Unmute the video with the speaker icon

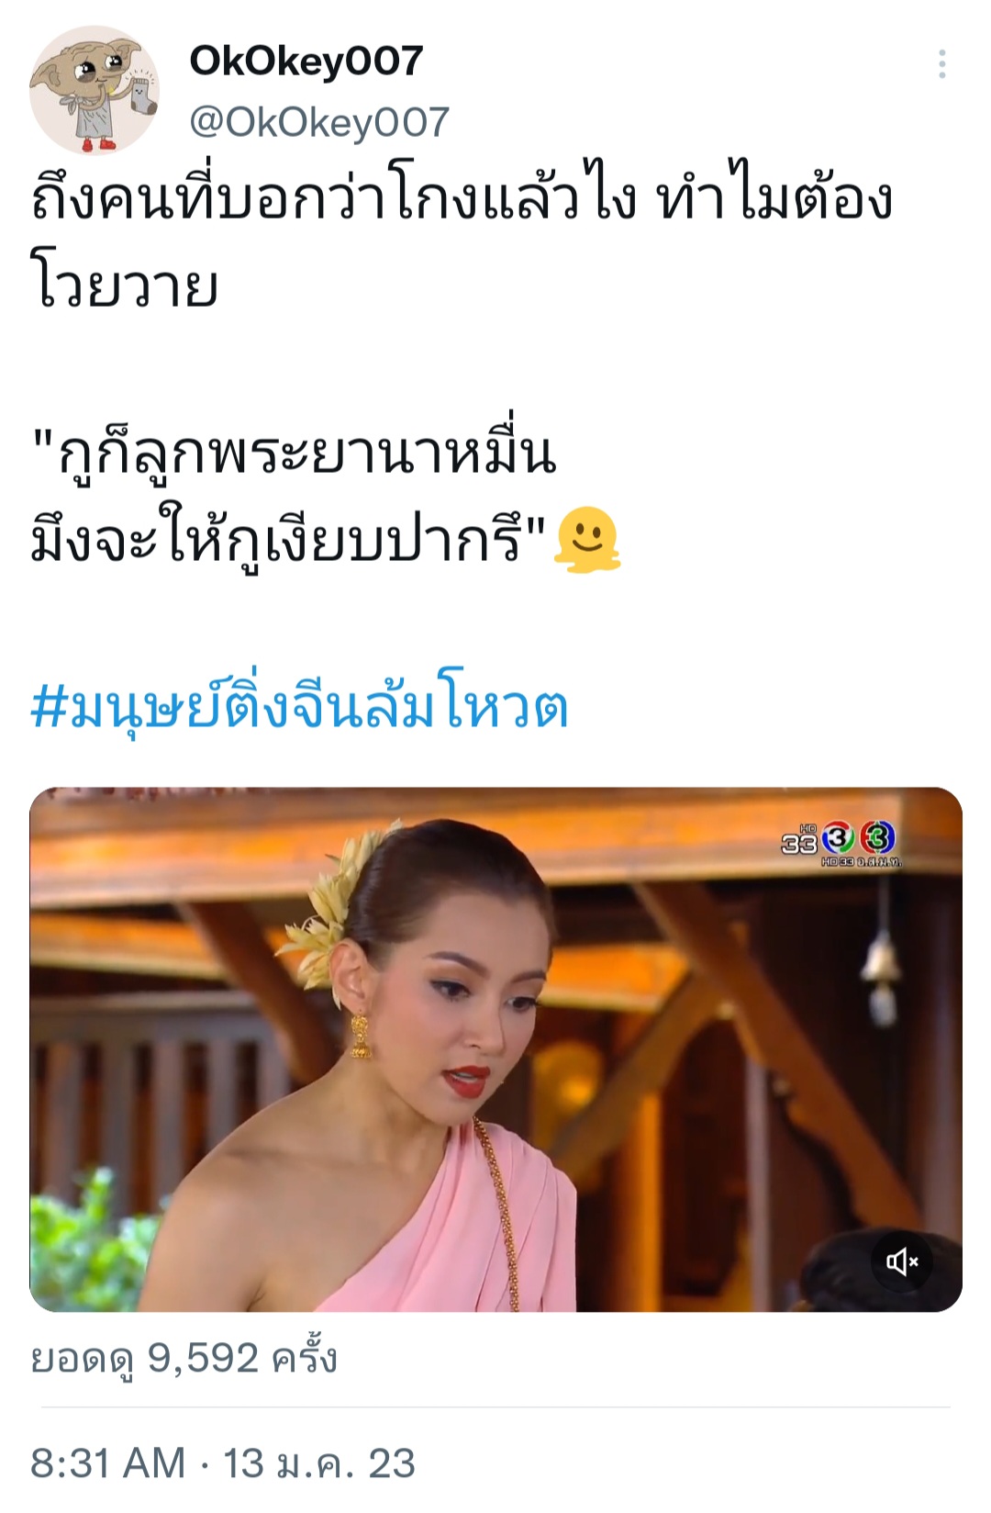point(902,1261)
